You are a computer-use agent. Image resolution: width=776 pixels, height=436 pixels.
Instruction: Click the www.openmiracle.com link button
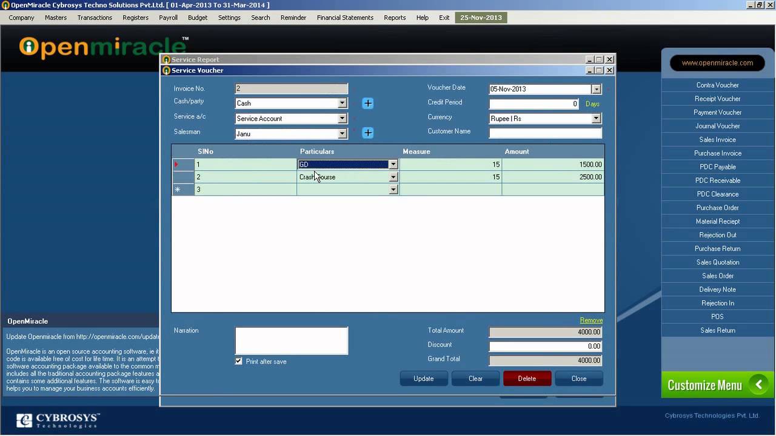(717, 63)
